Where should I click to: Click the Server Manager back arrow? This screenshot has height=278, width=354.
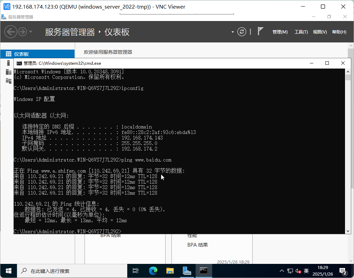[11, 32]
